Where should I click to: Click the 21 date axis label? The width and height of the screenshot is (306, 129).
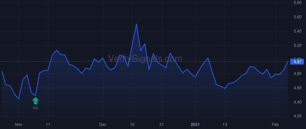click(162, 125)
